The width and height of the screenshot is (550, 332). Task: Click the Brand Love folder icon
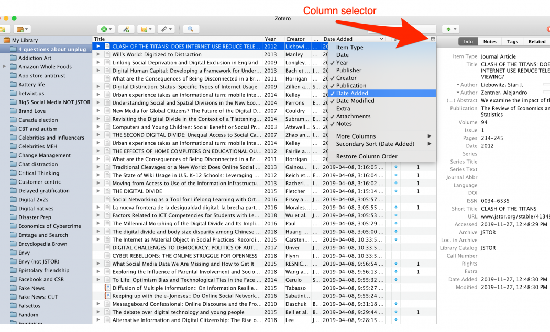point(13,111)
